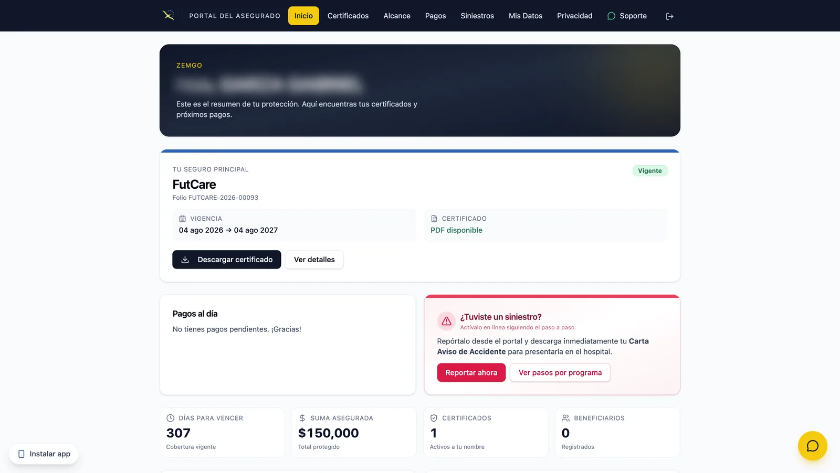Go to Certificados in the navbar
840x473 pixels.
coord(348,16)
